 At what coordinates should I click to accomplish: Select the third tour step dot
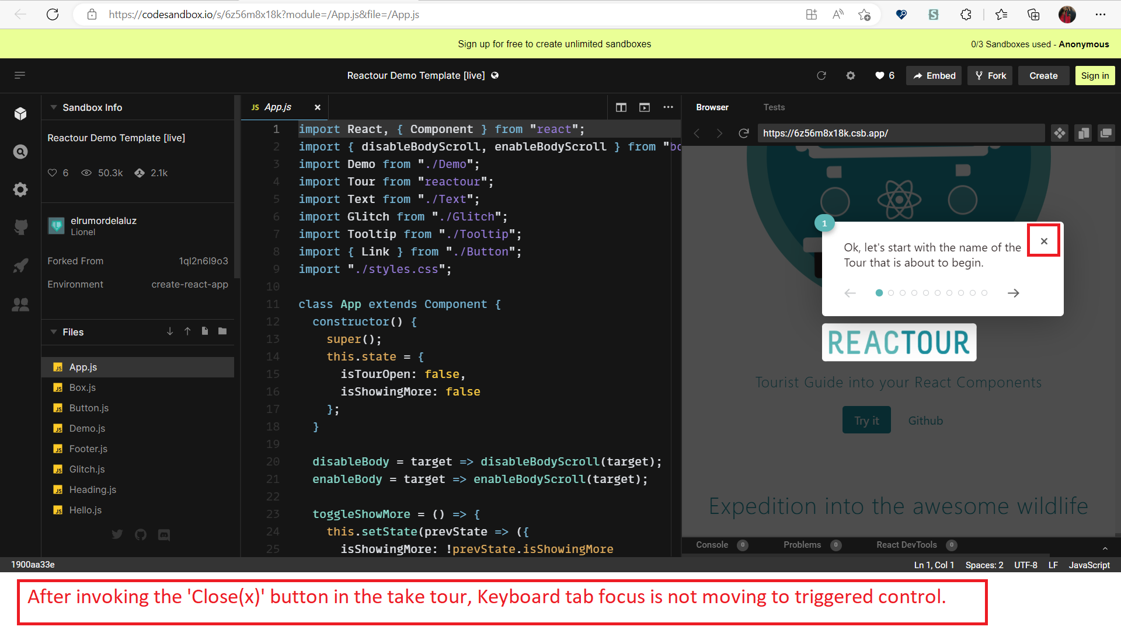[x=902, y=293]
